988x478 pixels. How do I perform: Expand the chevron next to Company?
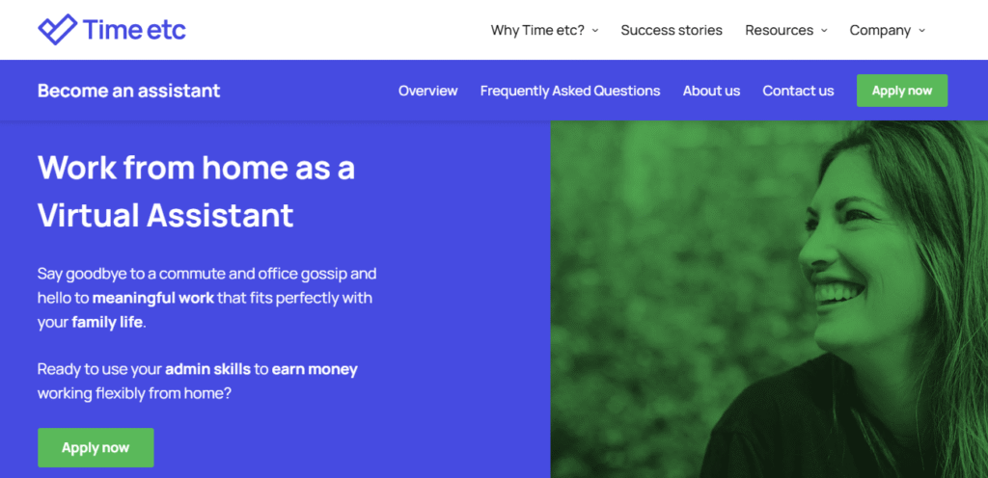(922, 31)
